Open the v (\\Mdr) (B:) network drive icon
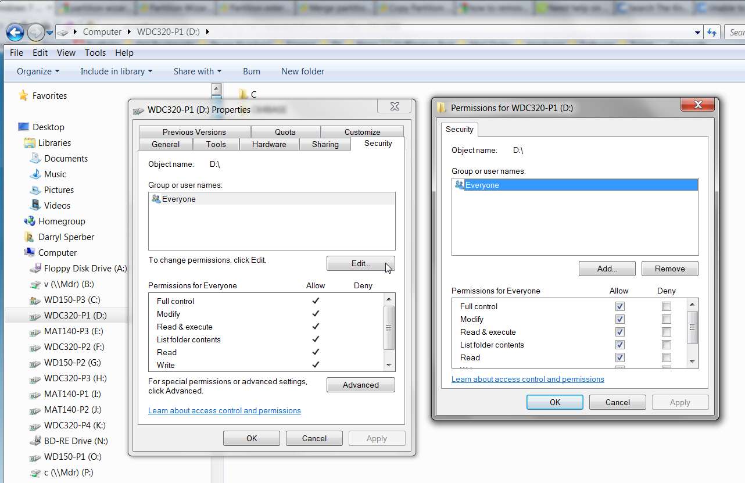The image size is (745, 483). tap(35, 284)
